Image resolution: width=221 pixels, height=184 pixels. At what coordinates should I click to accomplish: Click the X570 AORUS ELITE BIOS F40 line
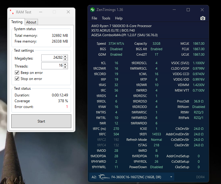(x=113, y=30)
